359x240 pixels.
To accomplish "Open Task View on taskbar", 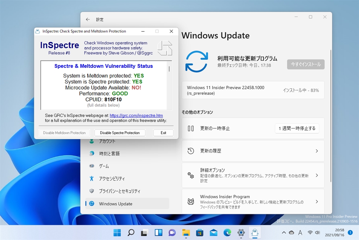I will click(x=144, y=233).
